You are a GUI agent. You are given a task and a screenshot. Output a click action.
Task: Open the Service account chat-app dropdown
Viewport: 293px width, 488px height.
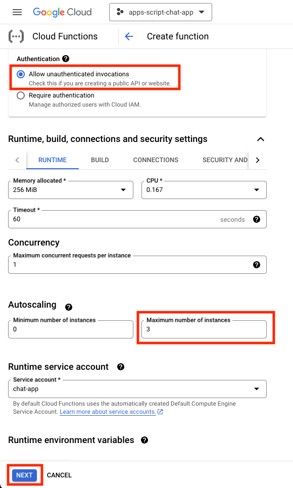(x=137, y=388)
